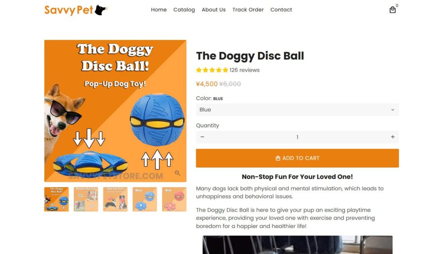Click the Add To Cart button
448x254 pixels.
[x=297, y=158]
